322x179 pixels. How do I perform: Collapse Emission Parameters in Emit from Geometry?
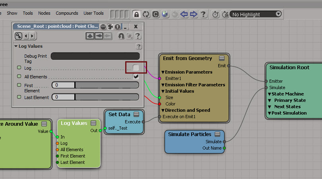163,72
